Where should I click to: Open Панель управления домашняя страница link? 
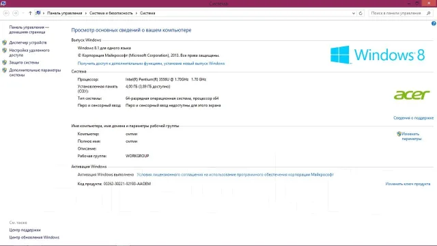[x=29, y=29]
